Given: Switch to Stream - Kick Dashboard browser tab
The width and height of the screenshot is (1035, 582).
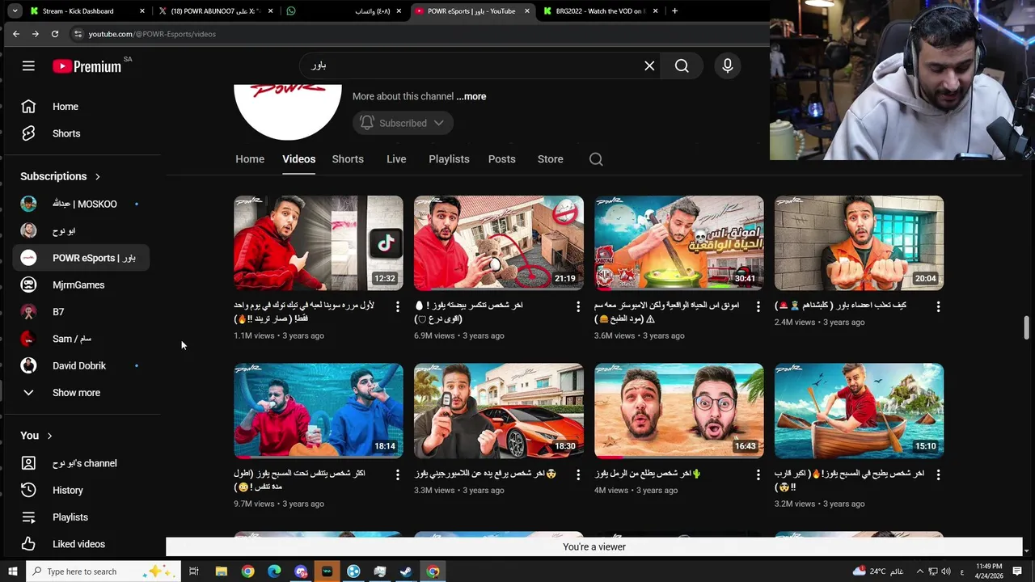Looking at the screenshot, I should [86, 11].
